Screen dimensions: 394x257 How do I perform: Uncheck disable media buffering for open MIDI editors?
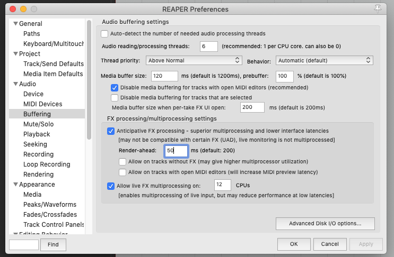coord(115,88)
